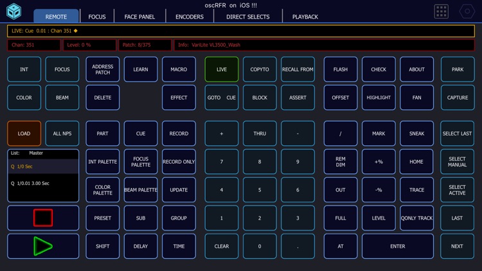Switch to the ENCODERS tab

190,17
